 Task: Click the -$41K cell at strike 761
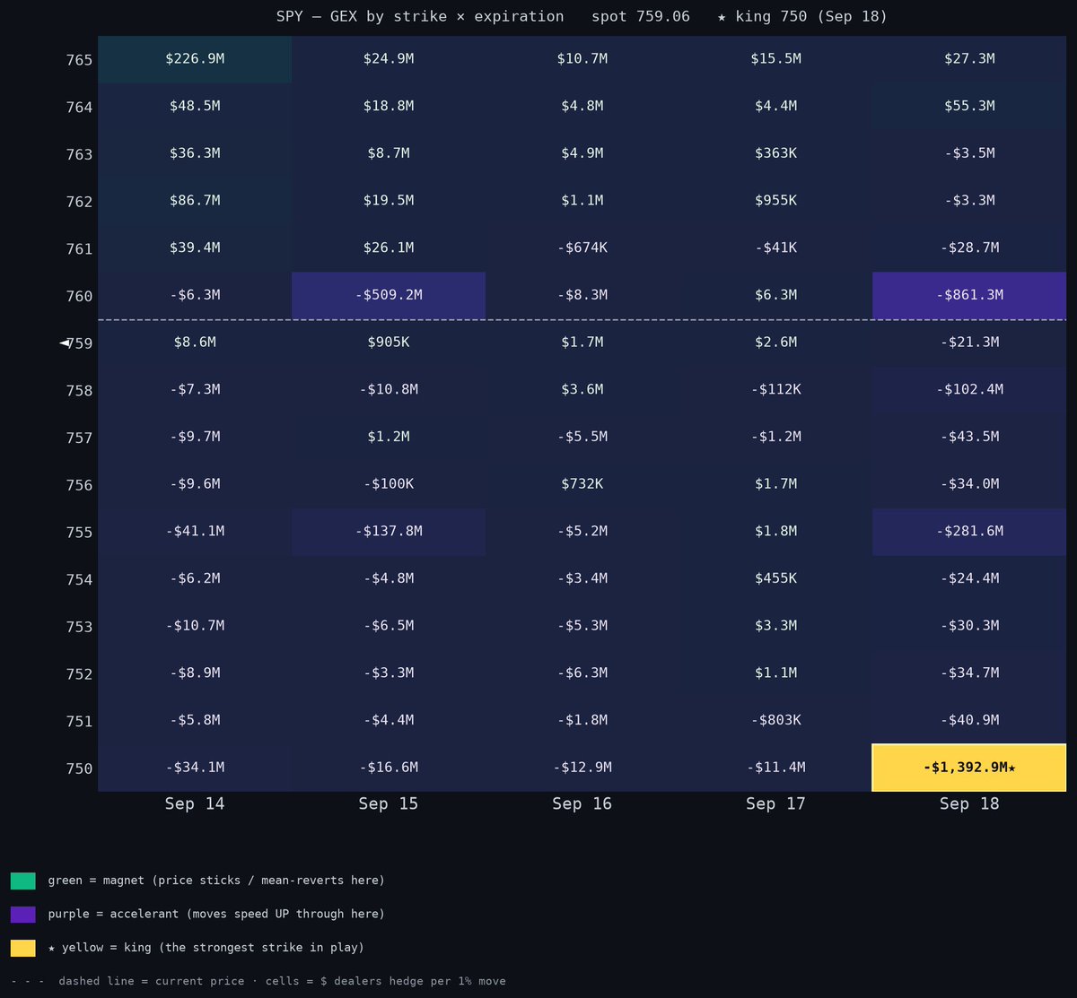(775, 248)
